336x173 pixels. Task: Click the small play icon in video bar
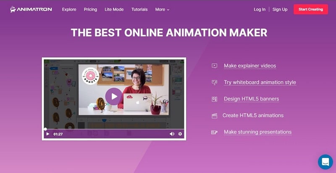tap(48, 134)
